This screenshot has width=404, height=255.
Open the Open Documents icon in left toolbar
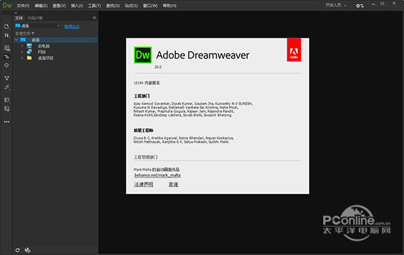7,26
